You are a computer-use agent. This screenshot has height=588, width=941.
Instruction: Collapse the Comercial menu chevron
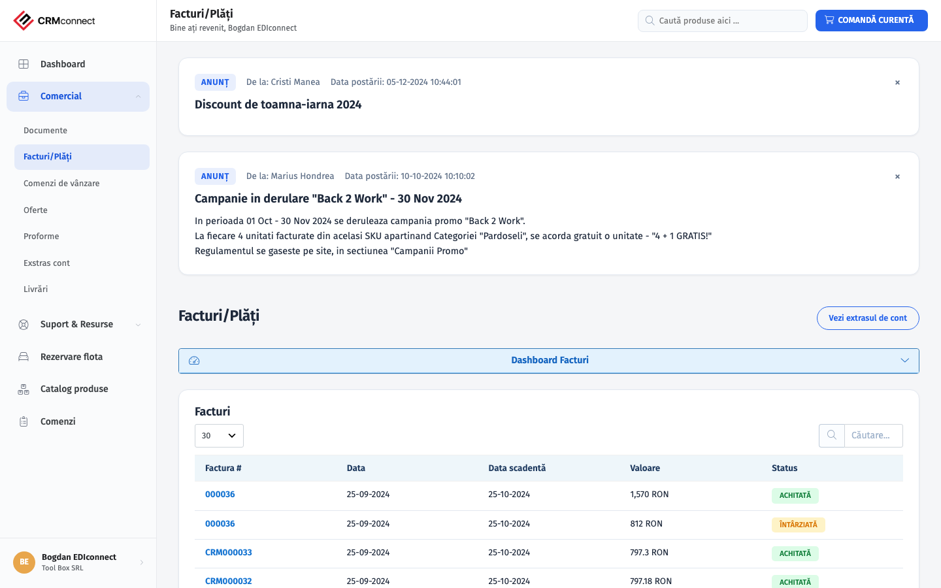tap(138, 97)
